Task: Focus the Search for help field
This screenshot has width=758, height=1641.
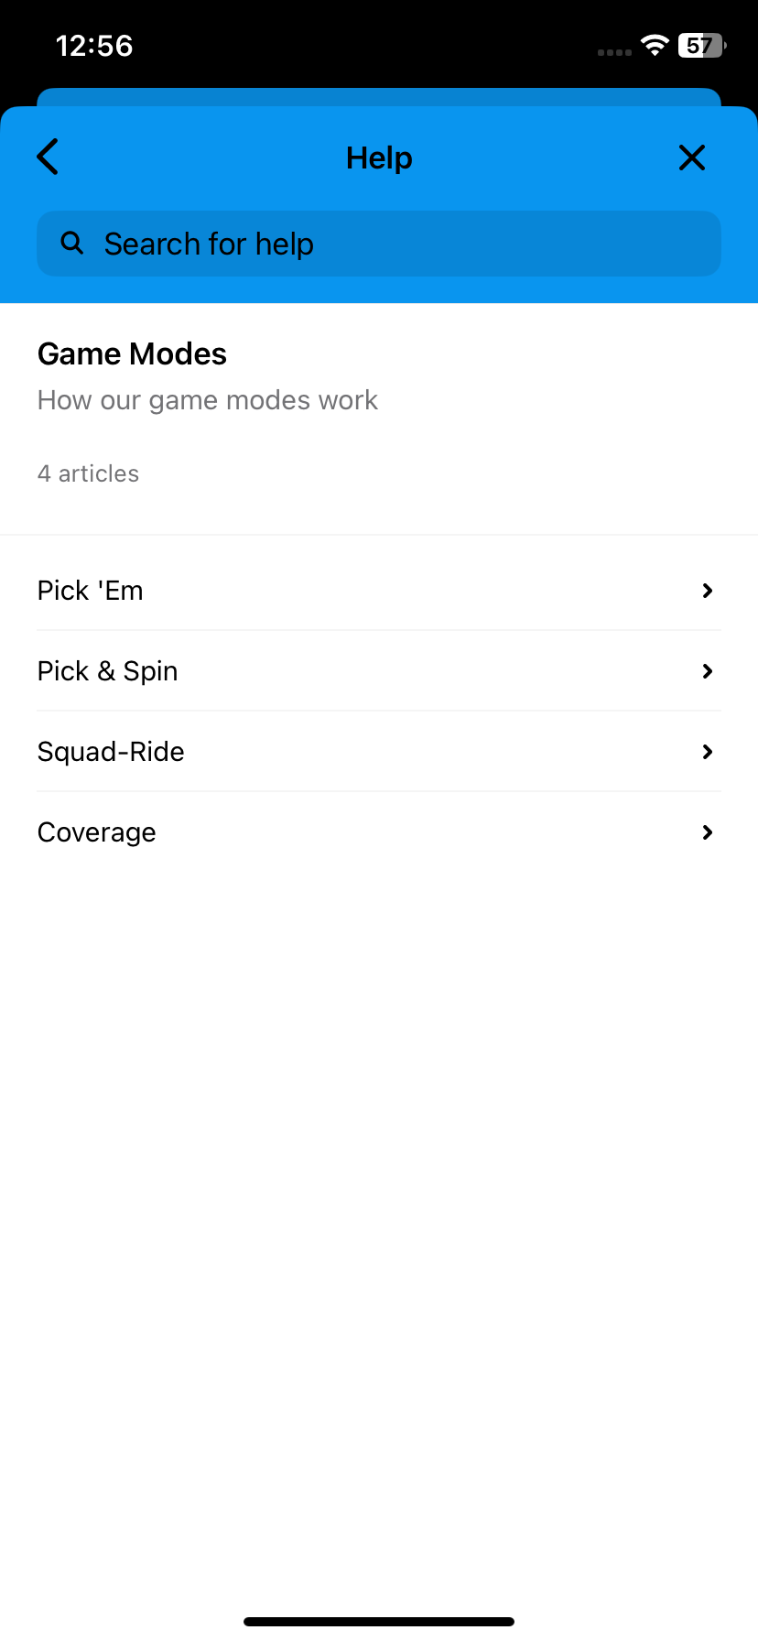Action: tap(379, 244)
